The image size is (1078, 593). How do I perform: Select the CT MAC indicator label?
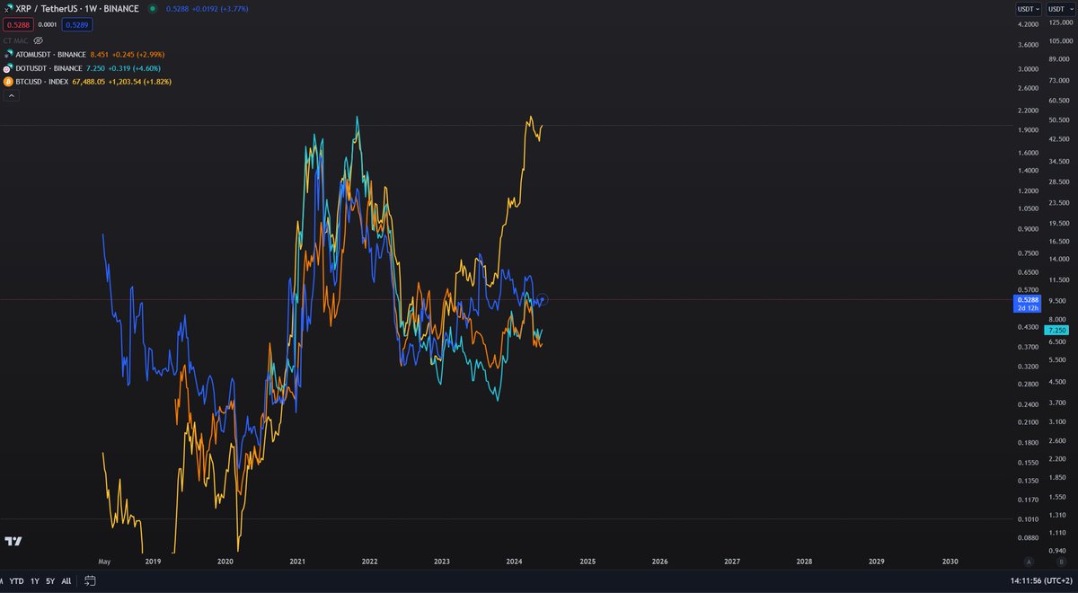point(16,40)
